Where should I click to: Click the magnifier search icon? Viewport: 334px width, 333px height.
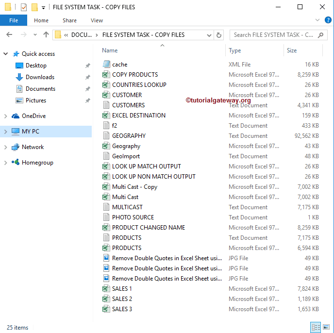[320, 35]
